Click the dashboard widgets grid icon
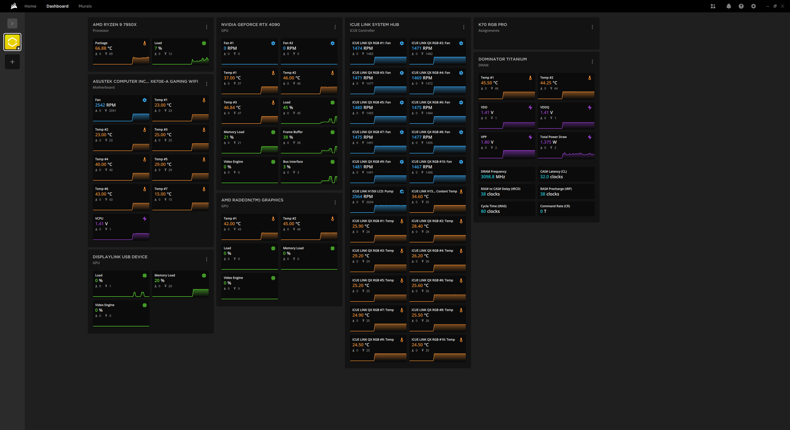790x430 pixels. pos(713,6)
